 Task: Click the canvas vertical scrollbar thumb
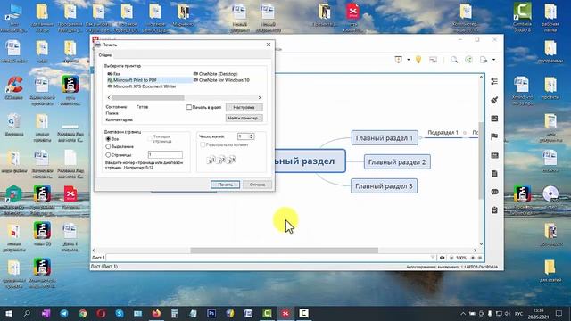coord(481,160)
